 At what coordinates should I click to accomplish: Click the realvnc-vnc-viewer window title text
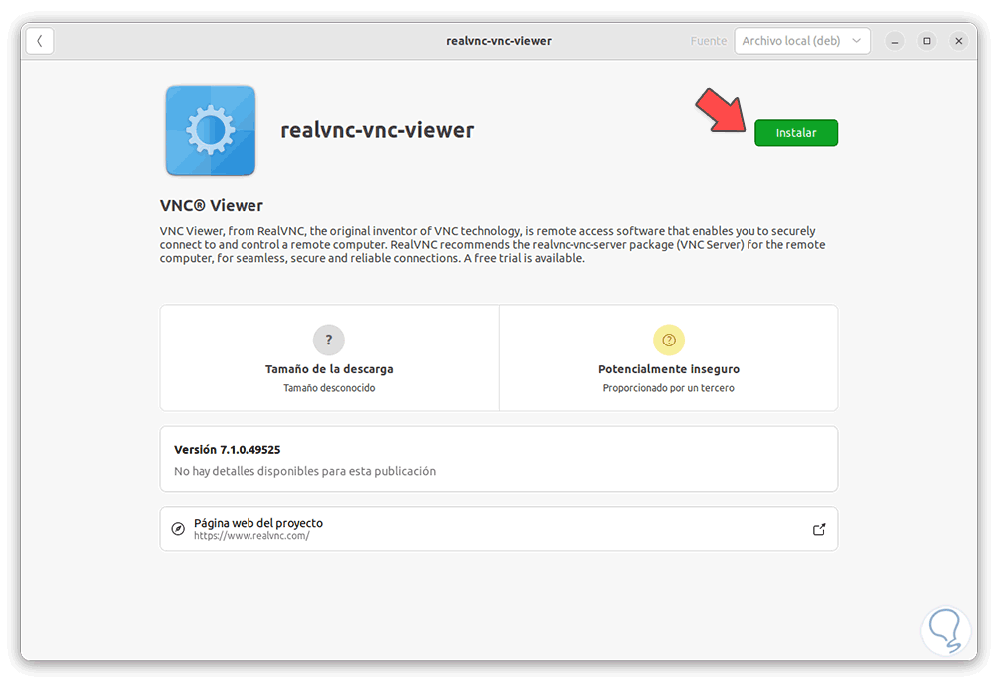pos(498,41)
